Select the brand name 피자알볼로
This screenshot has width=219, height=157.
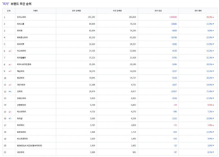pyautogui.click(x=21, y=58)
